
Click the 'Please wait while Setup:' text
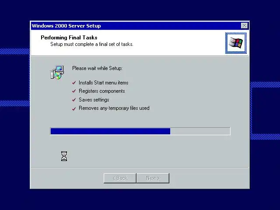(x=97, y=68)
